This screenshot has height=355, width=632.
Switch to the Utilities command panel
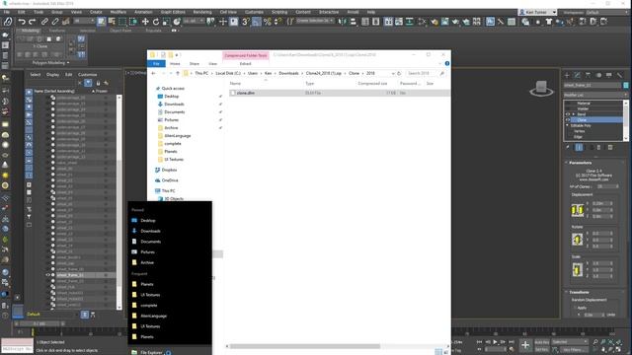click(x=619, y=75)
